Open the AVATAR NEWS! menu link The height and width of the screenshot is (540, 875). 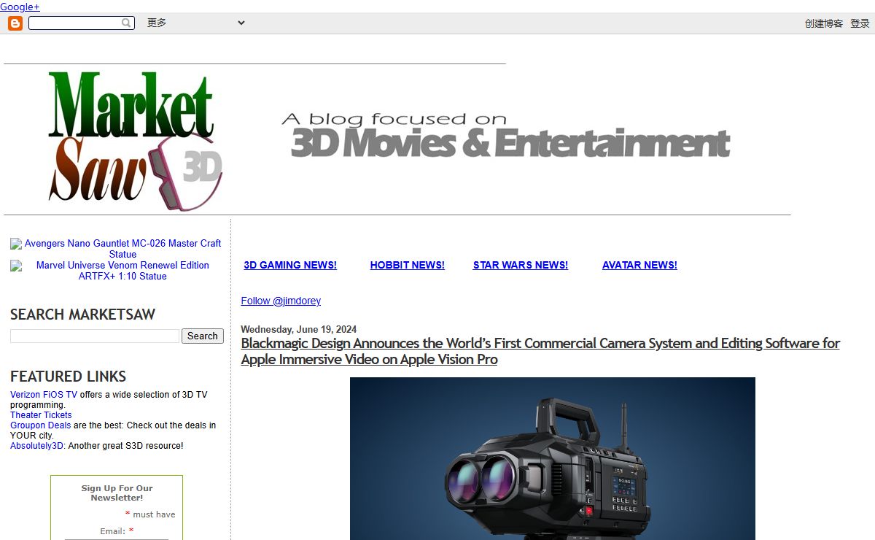pos(639,265)
